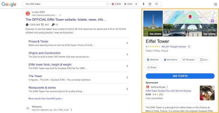Click the info icon beside Google reviews
The height and width of the screenshot is (113, 219).
(x=189, y=47)
